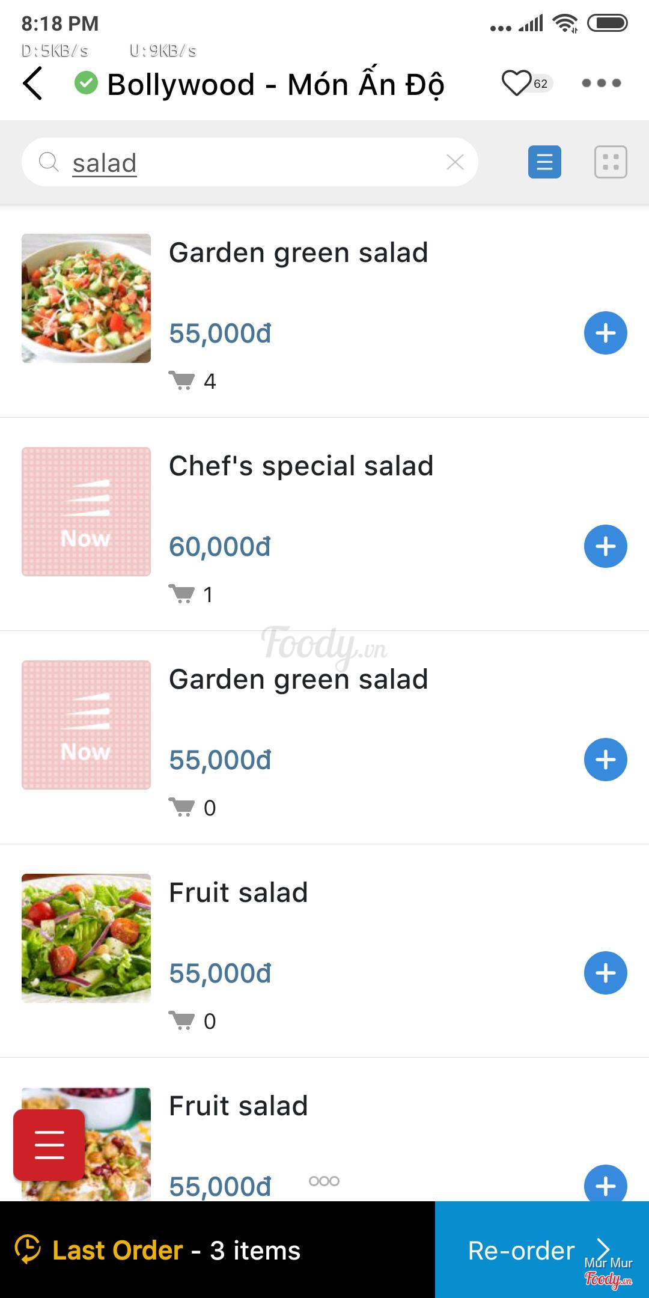649x1298 pixels.
Task: Select the Chef's special salad title
Action: 301,466
